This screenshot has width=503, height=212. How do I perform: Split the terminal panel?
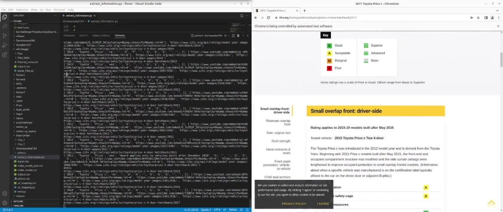(x=233, y=36)
